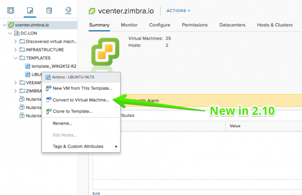Viewport: 302px width, 195px height.
Task: Click the VEEAM folder icon
Action: point(22,83)
